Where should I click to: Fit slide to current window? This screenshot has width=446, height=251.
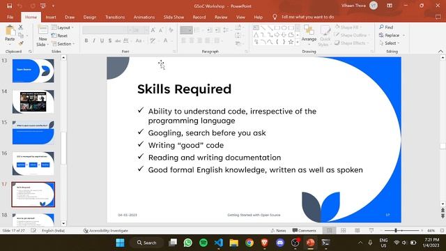(x=442, y=231)
